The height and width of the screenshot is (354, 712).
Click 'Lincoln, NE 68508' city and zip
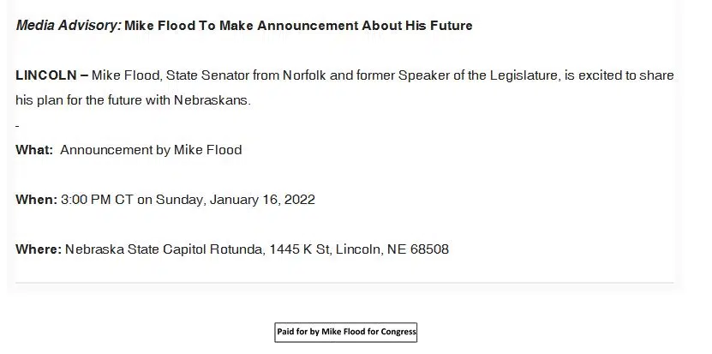click(x=392, y=249)
